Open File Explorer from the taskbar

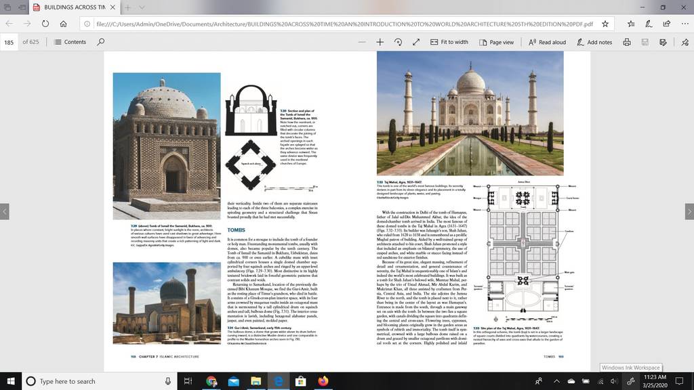tap(256, 381)
